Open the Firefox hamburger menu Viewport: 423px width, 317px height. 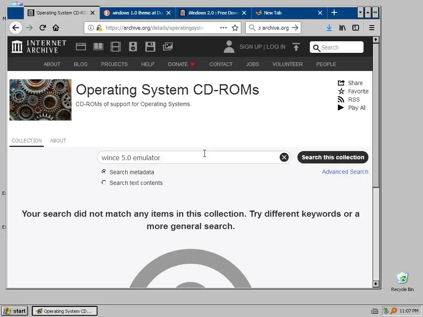tap(372, 28)
